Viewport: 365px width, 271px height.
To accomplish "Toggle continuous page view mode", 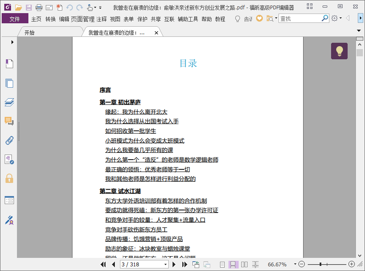I will (233, 264).
